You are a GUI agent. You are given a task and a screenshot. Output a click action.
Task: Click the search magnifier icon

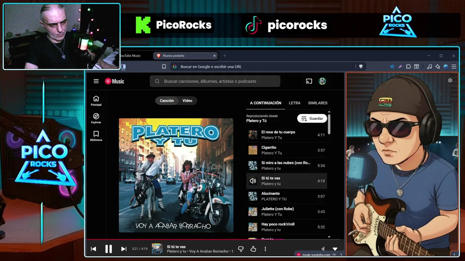click(x=157, y=81)
